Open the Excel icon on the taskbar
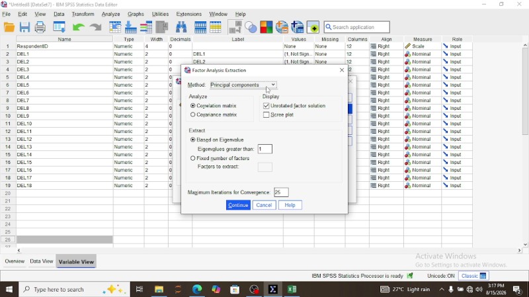529x297 pixels. pyautogui.click(x=292, y=289)
